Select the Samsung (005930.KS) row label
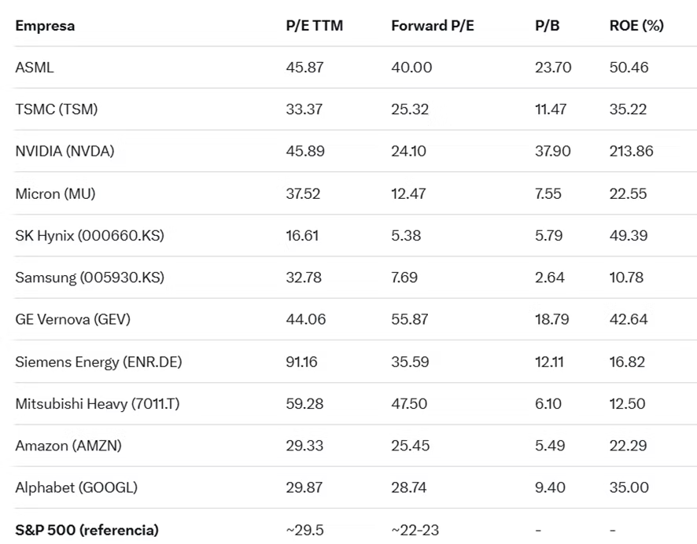Screen dimensions: 697x544 tap(90, 278)
